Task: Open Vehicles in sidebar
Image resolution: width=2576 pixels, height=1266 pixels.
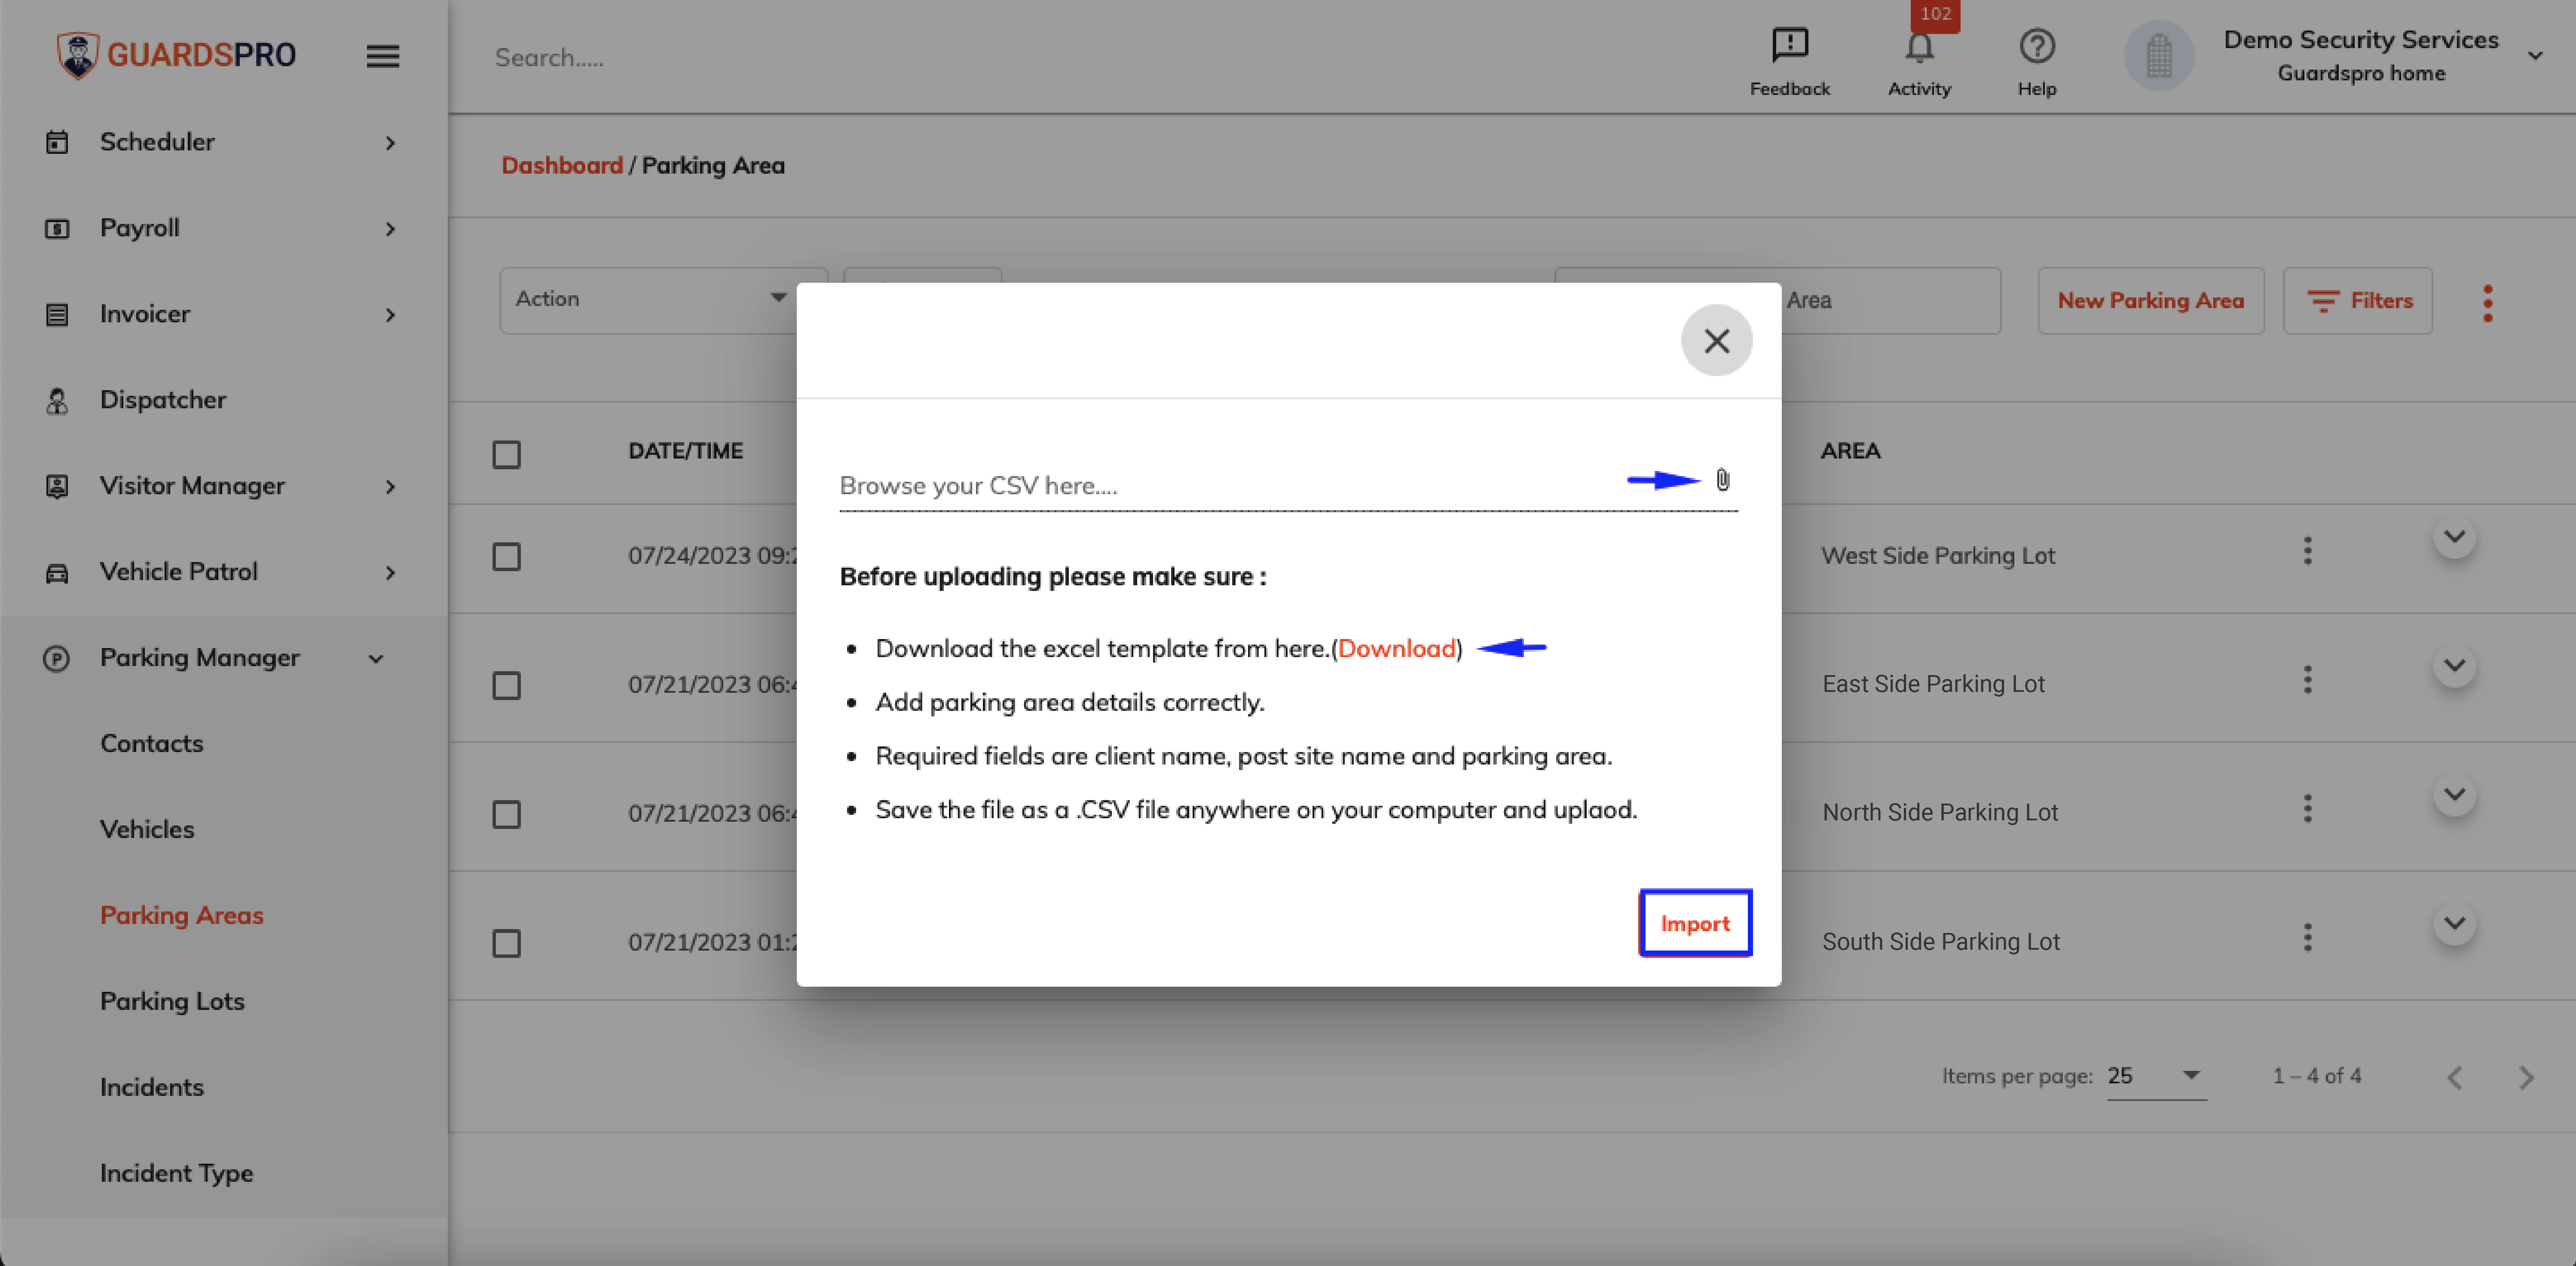Action: [147, 829]
